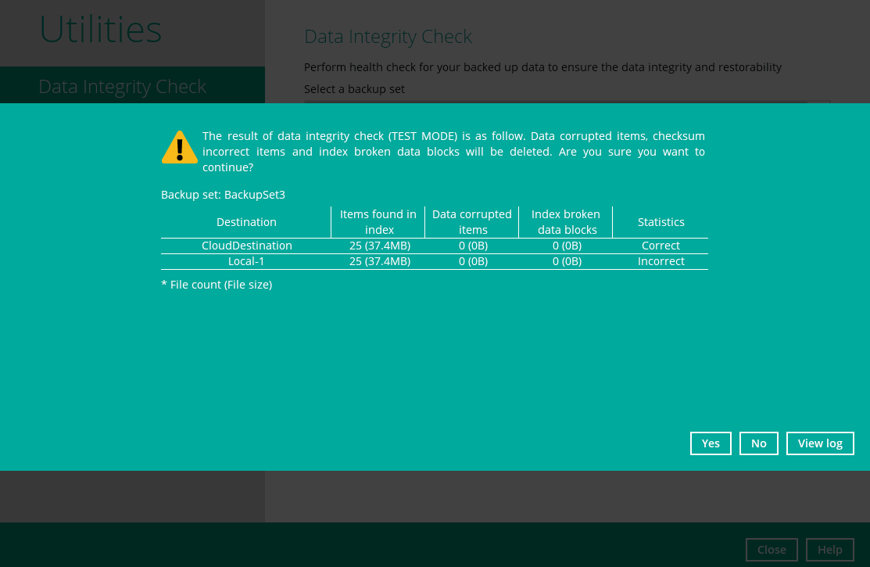Click the Destination column header
Viewport: 870px width, 567px height.
[246, 222]
